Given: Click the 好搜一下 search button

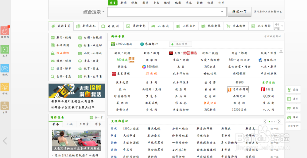Looking at the screenshot, I should (239, 12).
